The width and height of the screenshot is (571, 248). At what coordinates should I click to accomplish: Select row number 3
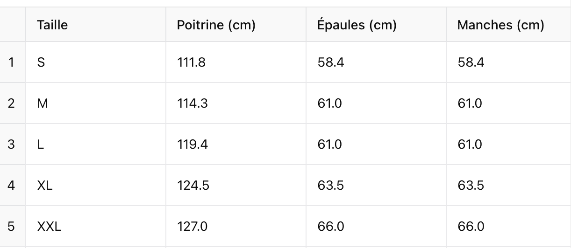12,144
